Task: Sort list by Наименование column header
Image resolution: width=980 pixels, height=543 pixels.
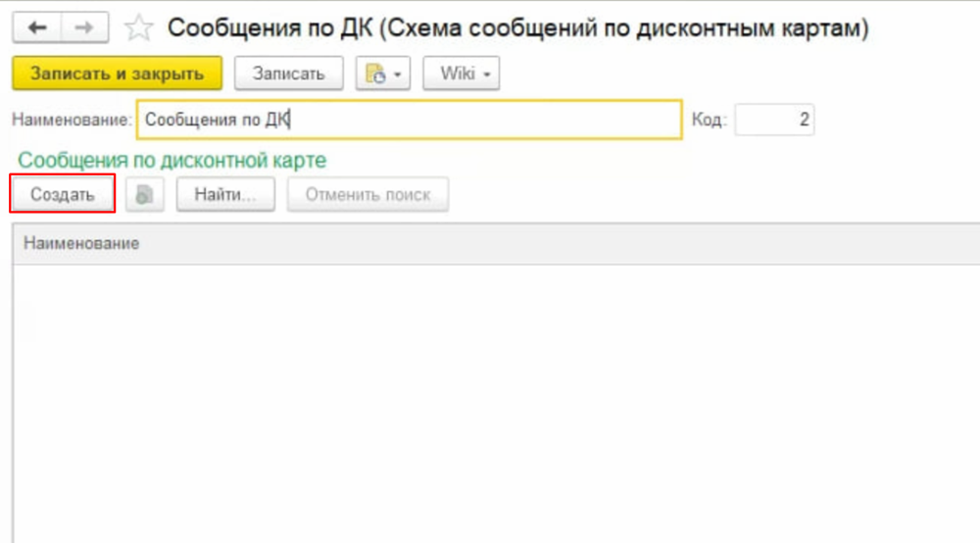Action: (x=82, y=243)
